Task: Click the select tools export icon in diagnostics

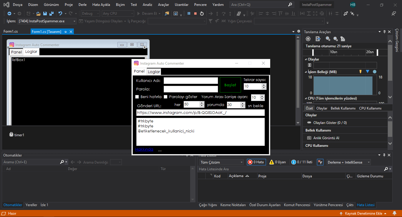Action: tap(318, 39)
